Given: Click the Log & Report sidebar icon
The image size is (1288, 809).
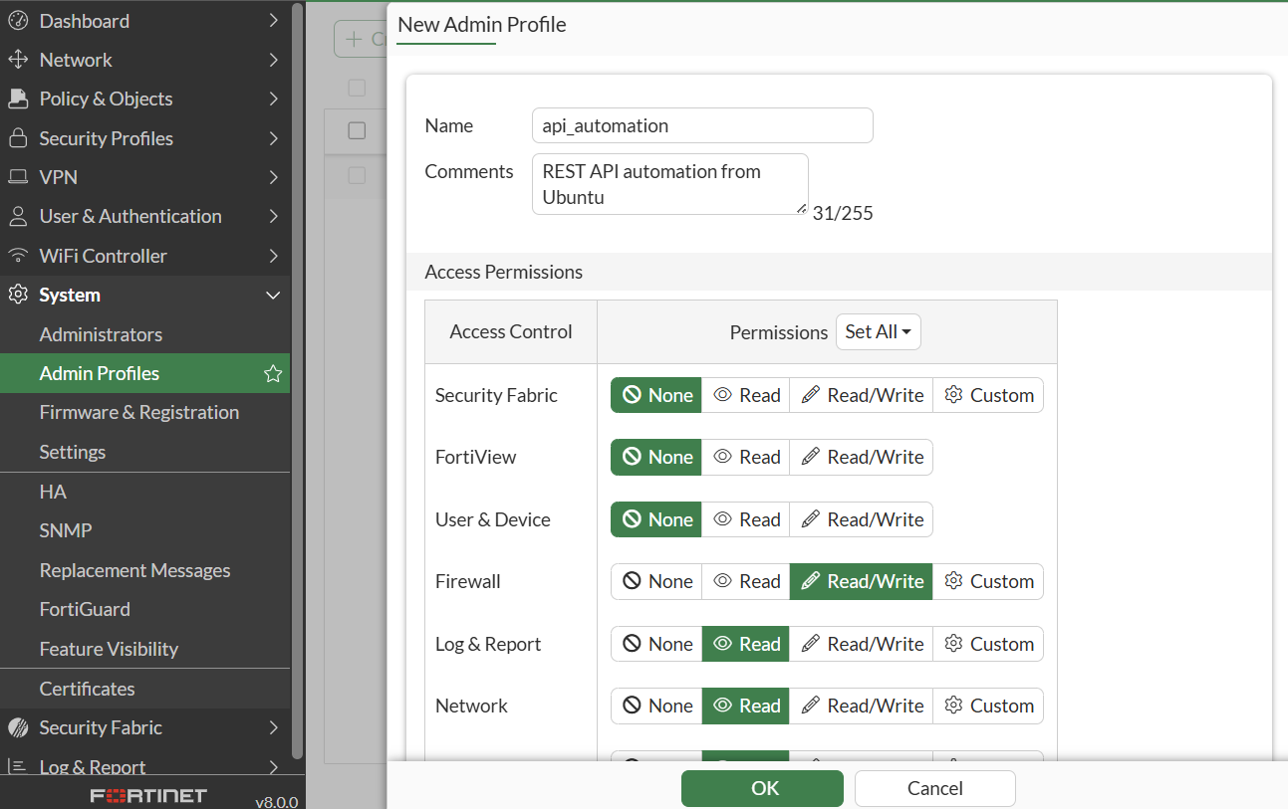Looking at the screenshot, I should pyautogui.click(x=17, y=766).
